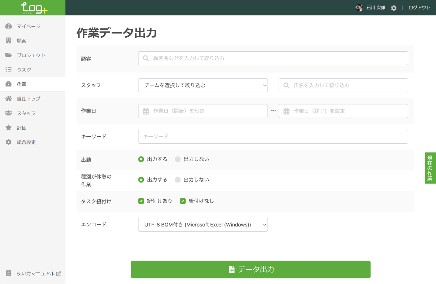
Task: Click the マイページ dashboard icon
Action: click(8, 26)
